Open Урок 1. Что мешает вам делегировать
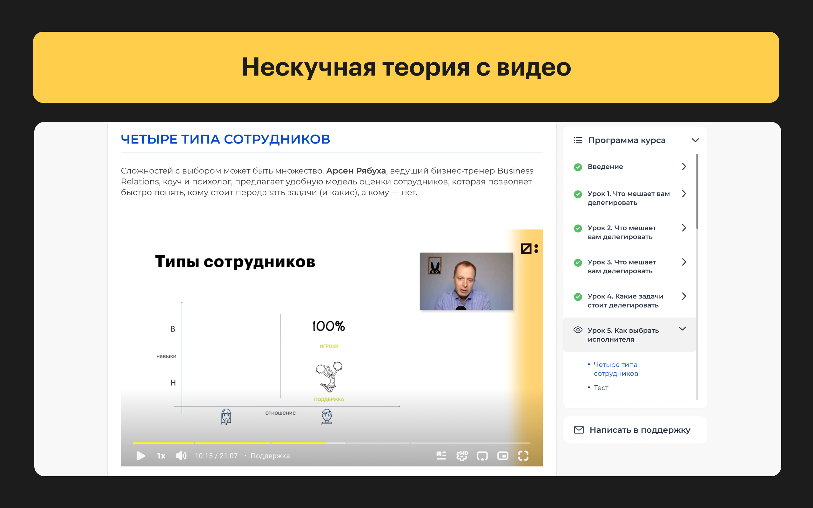The image size is (813, 508). click(628, 198)
